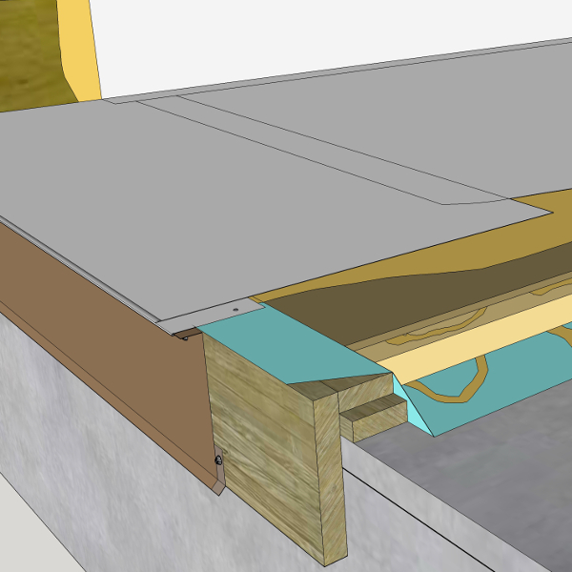
Task: Click the white wall in the background
Action: click(x=286, y=38)
